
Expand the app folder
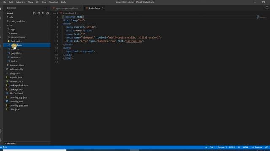click(13, 29)
